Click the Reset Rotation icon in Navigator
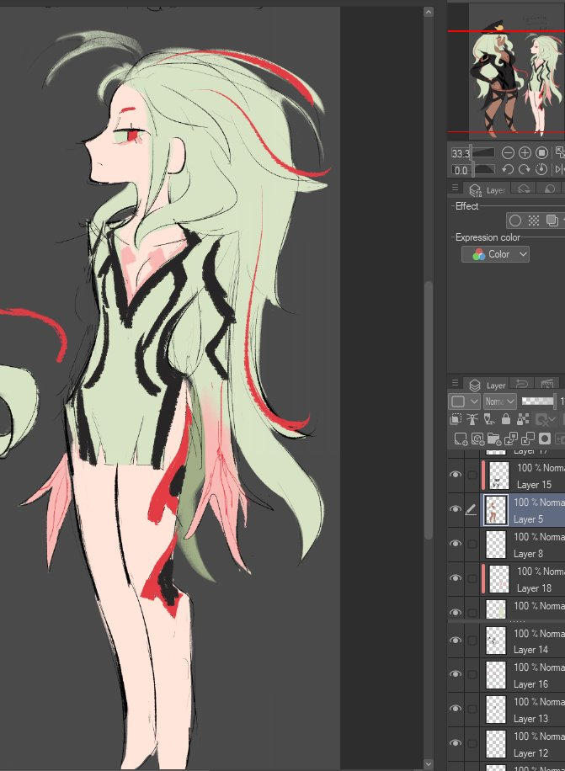This screenshot has height=771, width=565. click(541, 170)
